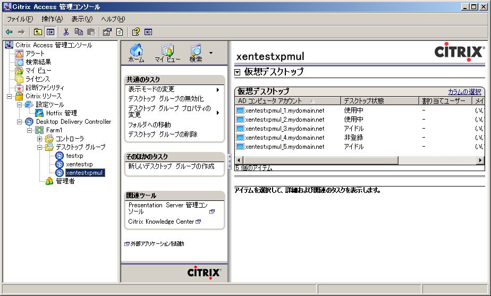
Task: Click カラムの選択 link
Action: tap(464, 92)
